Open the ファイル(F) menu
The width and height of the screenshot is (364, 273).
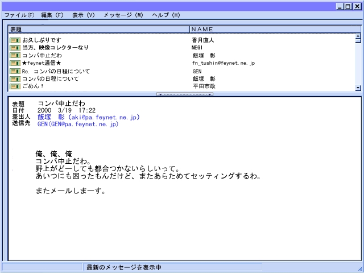[x=19, y=15]
